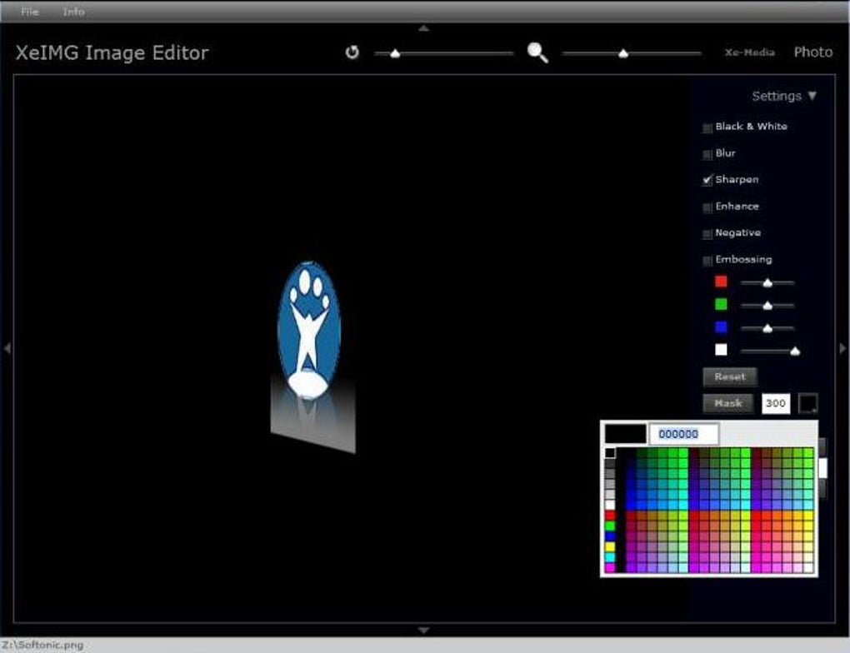
Task: Click the red channel slider handle
Action: coord(767,282)
